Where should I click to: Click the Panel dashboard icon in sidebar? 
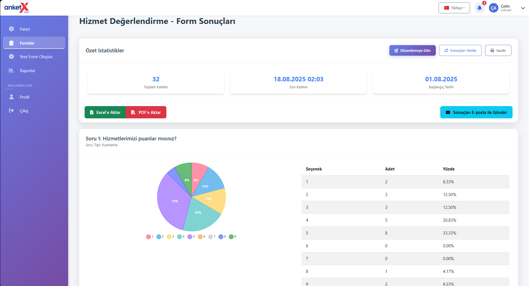click(x=11, y=29)
